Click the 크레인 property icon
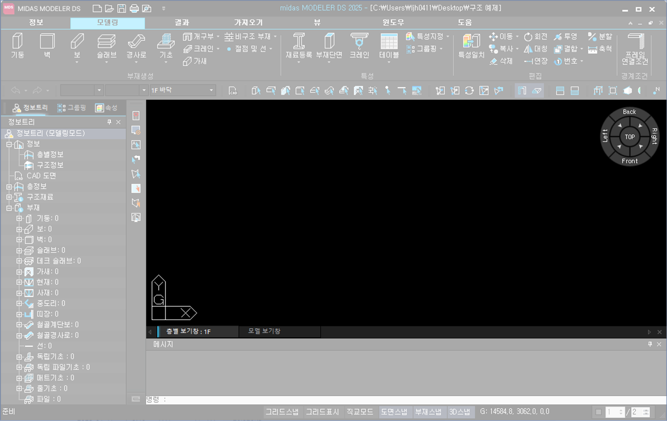Image resolution: width=667 pixels, height=421 pixels. coord(359,45)
